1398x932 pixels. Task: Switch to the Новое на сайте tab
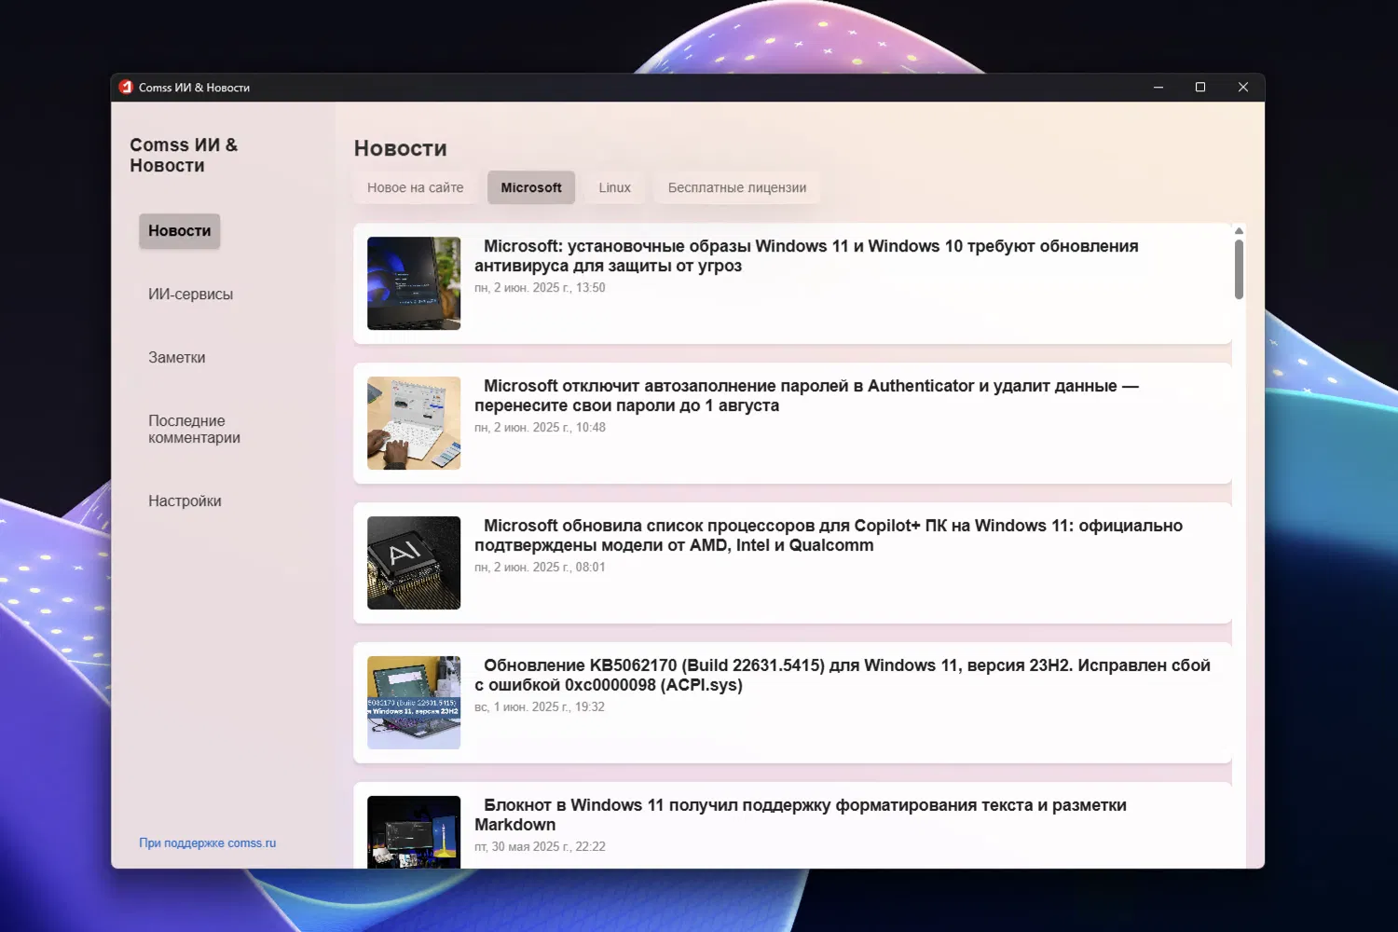(416, 187)
